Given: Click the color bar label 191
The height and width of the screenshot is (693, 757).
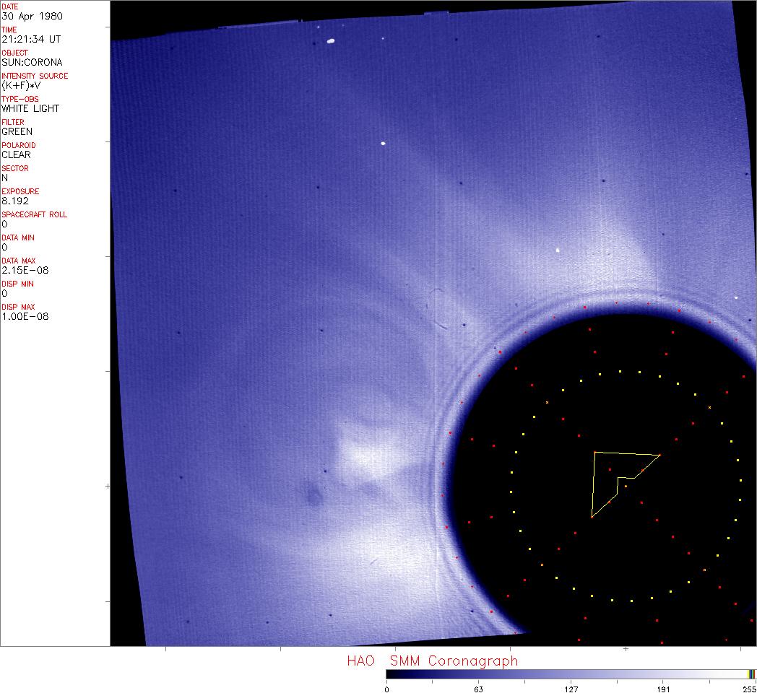Looking at the screenshot, I should point(663,689).
